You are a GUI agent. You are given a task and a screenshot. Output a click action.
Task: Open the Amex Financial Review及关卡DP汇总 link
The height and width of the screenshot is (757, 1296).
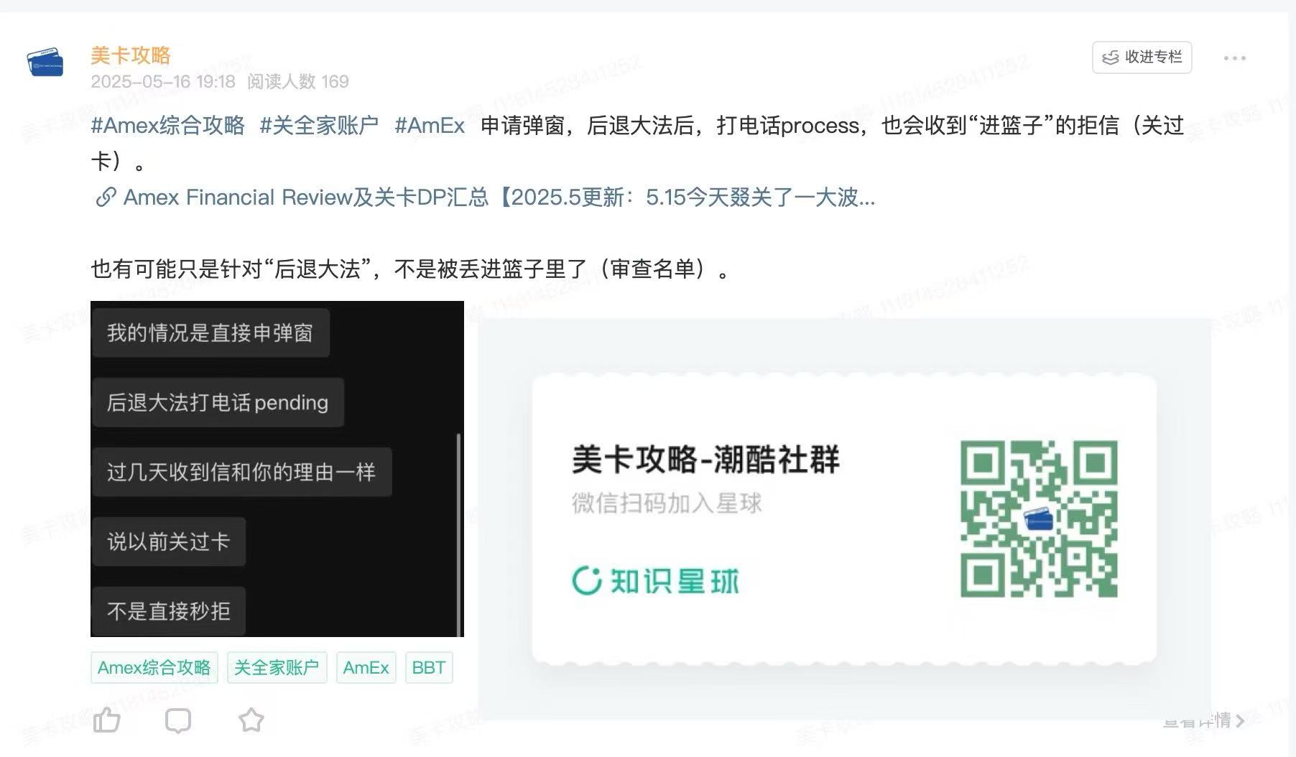[499, 198]
